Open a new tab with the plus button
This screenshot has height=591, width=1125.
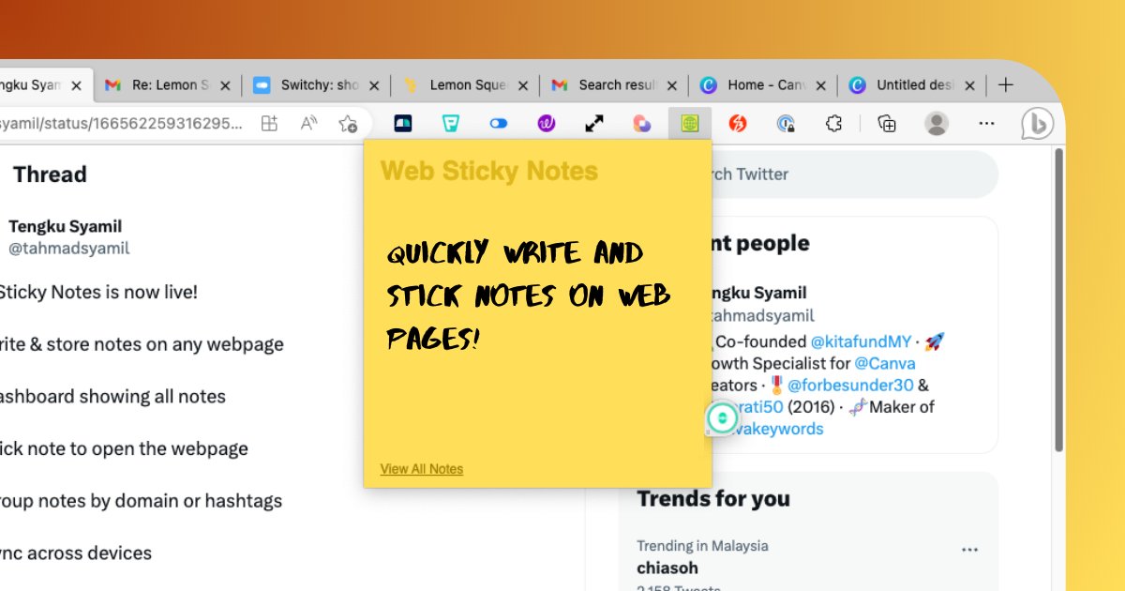coord(1006,84)
